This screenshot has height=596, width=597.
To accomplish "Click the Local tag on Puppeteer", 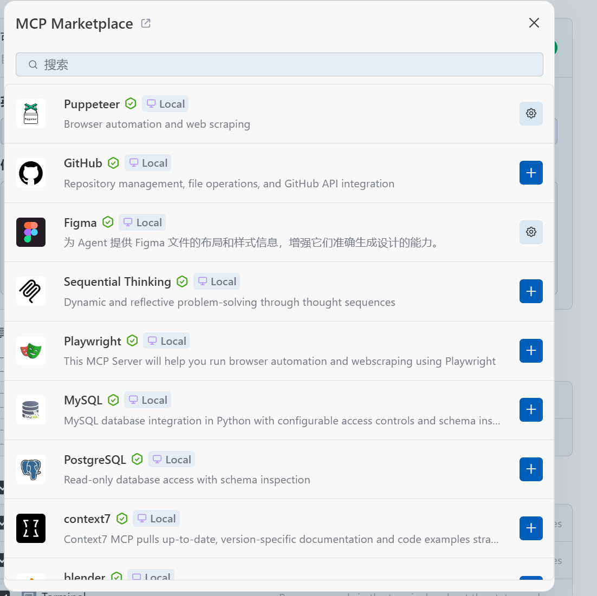I will (165, 104).
